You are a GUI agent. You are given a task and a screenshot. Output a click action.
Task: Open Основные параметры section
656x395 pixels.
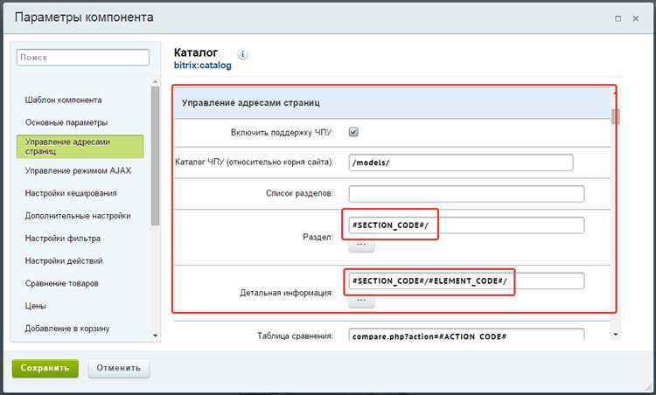[66, 122]
